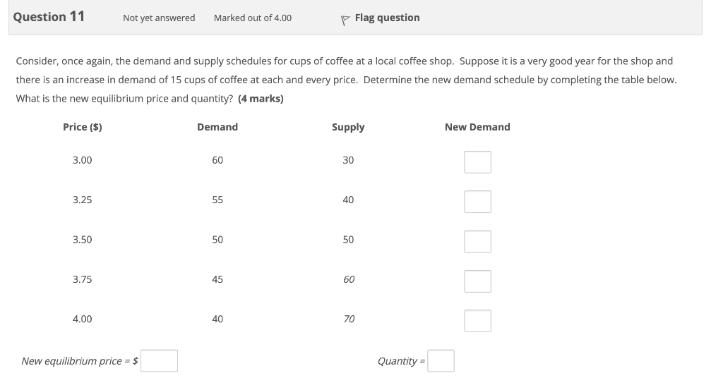The image size is (723, 390).
Task: Click the Quantity input field
Action: click(441, 360)
